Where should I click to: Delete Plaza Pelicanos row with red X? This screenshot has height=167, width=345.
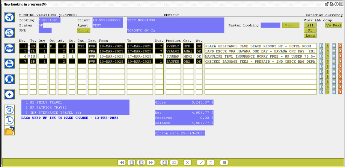point(341,46)
